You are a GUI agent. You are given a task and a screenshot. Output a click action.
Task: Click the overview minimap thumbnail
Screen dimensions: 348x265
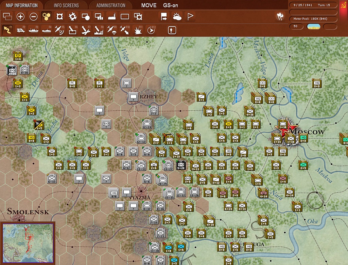point(28,243)
